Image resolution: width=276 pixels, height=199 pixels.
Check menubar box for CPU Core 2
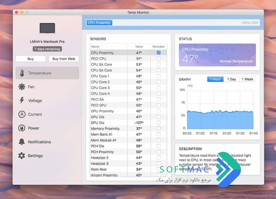tap(159, 82)
